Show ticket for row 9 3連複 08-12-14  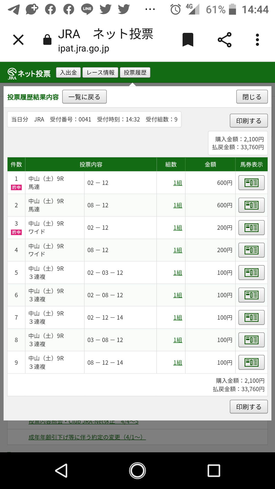pos(251,362)
